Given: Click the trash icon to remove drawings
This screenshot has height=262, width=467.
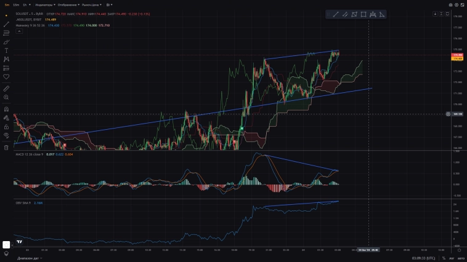Looking at the screenshot, I should click(x=6, y=148).
